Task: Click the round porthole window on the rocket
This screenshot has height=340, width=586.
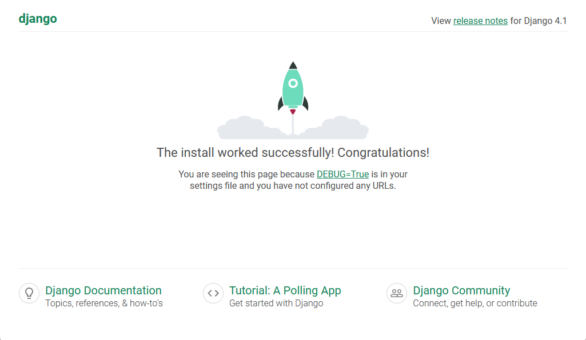Action: point(293,83)
